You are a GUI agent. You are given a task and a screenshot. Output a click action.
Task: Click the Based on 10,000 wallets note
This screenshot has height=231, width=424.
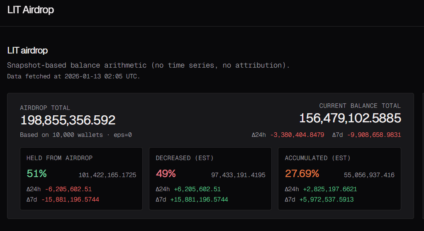(x=76, y=135)
